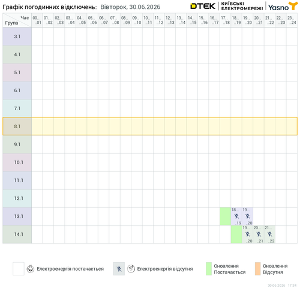Click outage icon for group 14.1 at 19-20

click(248, 234)
